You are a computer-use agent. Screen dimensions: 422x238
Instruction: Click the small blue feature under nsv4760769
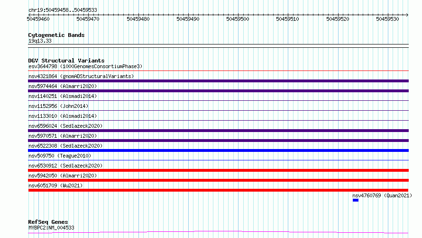tap(356, 200)
